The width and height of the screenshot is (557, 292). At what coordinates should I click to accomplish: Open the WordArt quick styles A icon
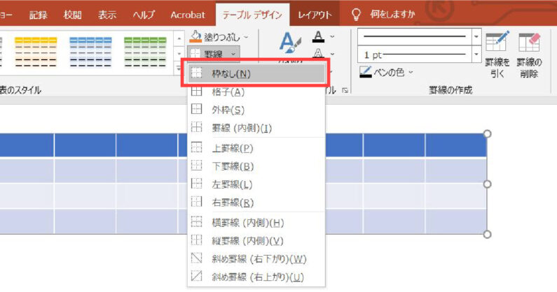click(290, 43)
